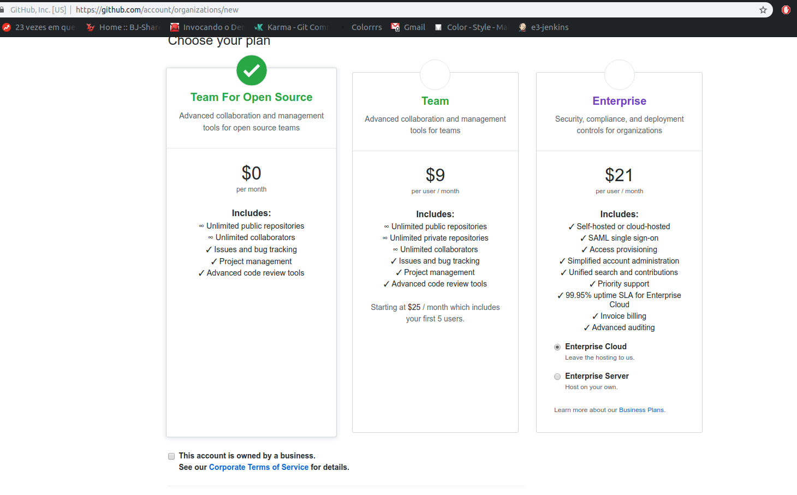Click the purple Enterprise plan heading
The width and height of the screenshot is (797, 495).
coord(620,101)
